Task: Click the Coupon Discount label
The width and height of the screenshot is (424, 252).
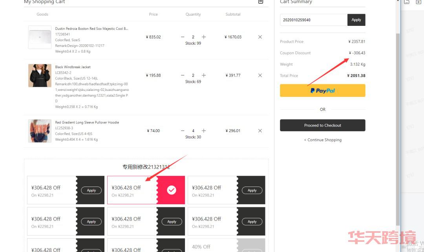Action: coord(295,53)
